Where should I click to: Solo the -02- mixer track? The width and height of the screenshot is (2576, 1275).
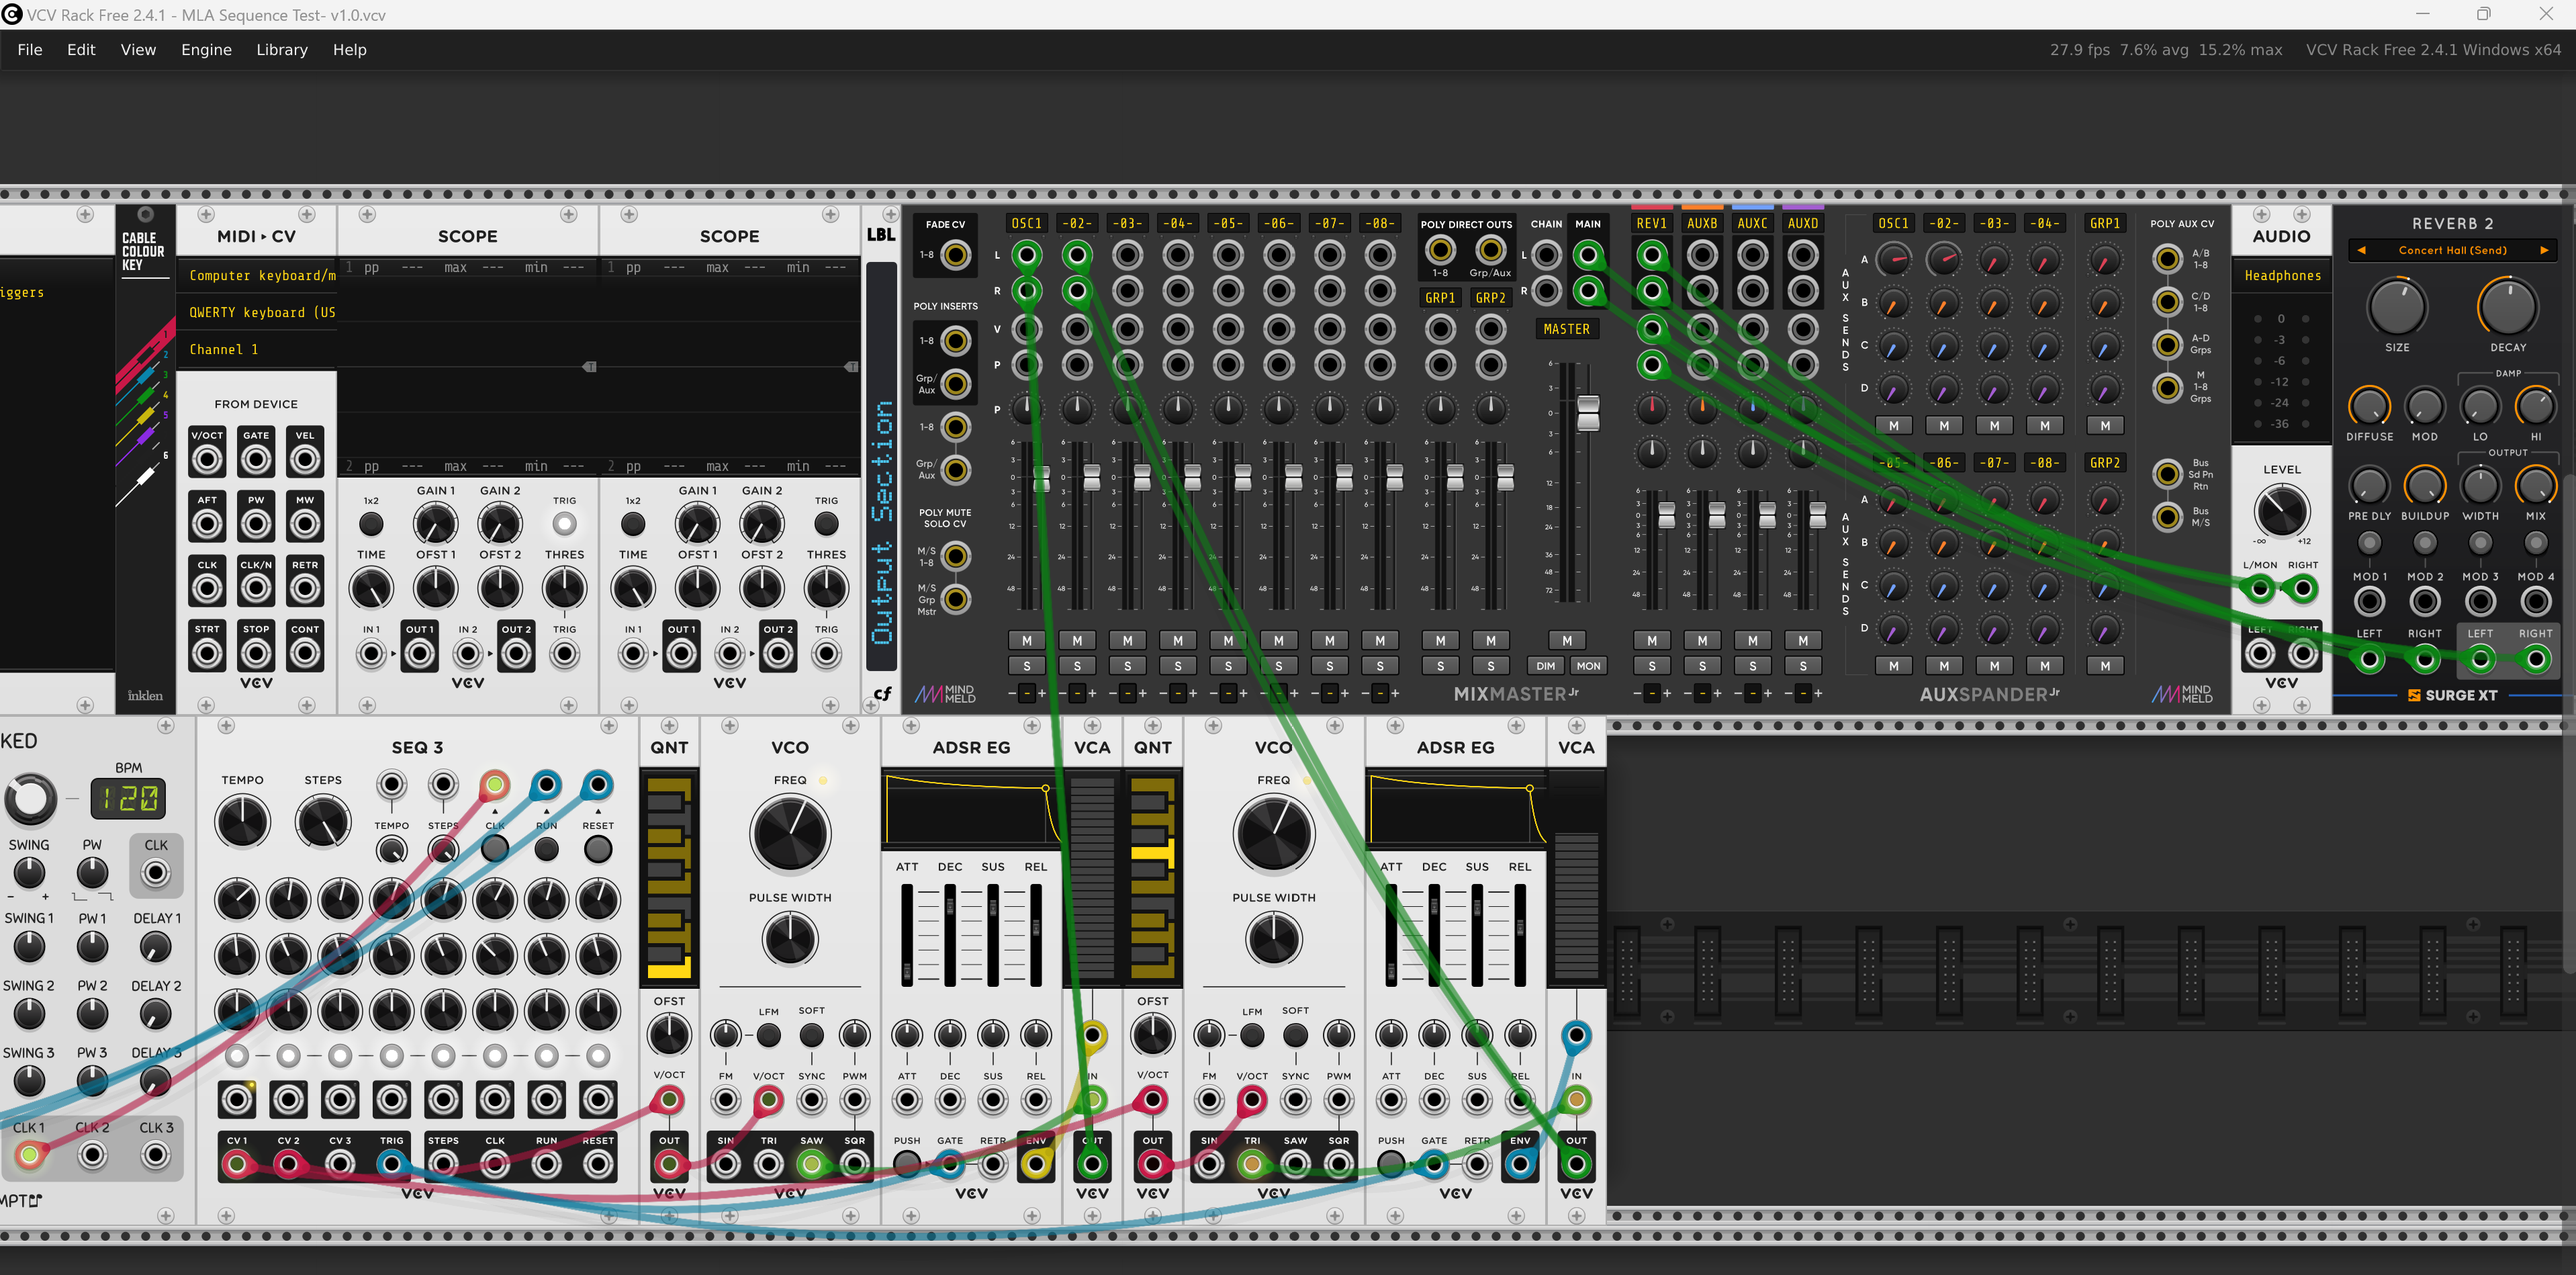click(1077, 666)
